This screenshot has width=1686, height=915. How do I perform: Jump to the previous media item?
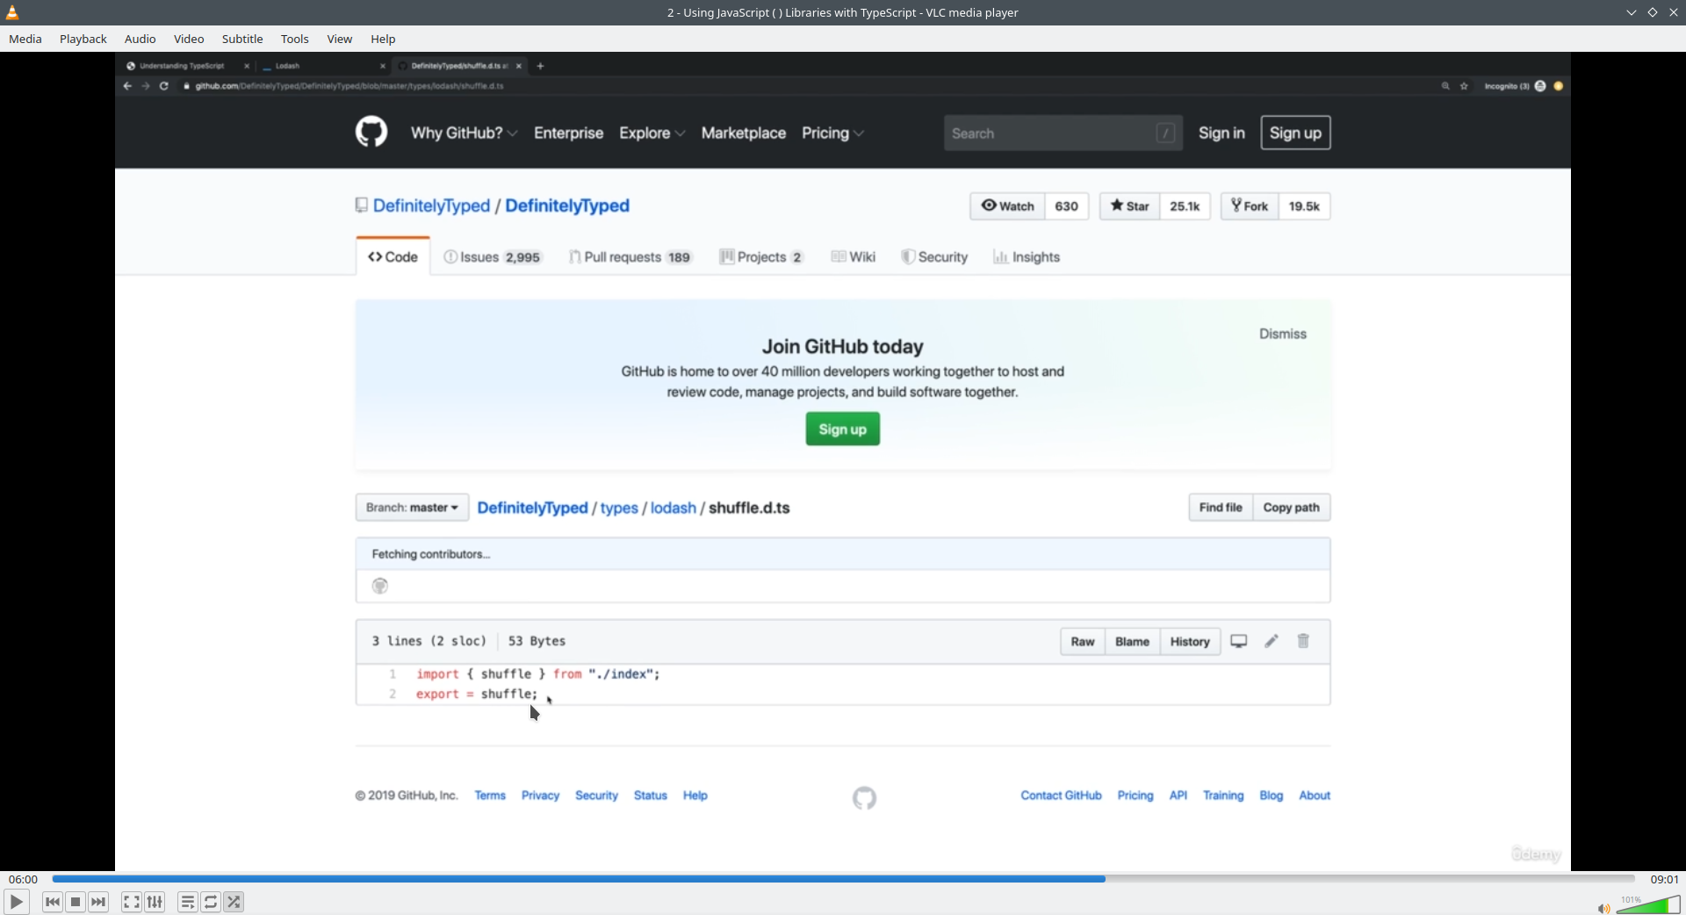click(x=53, y=902)
